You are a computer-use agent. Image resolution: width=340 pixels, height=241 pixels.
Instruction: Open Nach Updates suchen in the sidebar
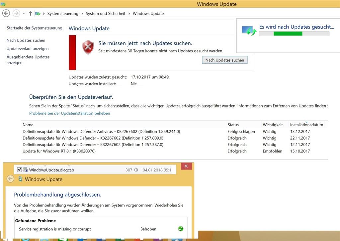coord(26,40)
